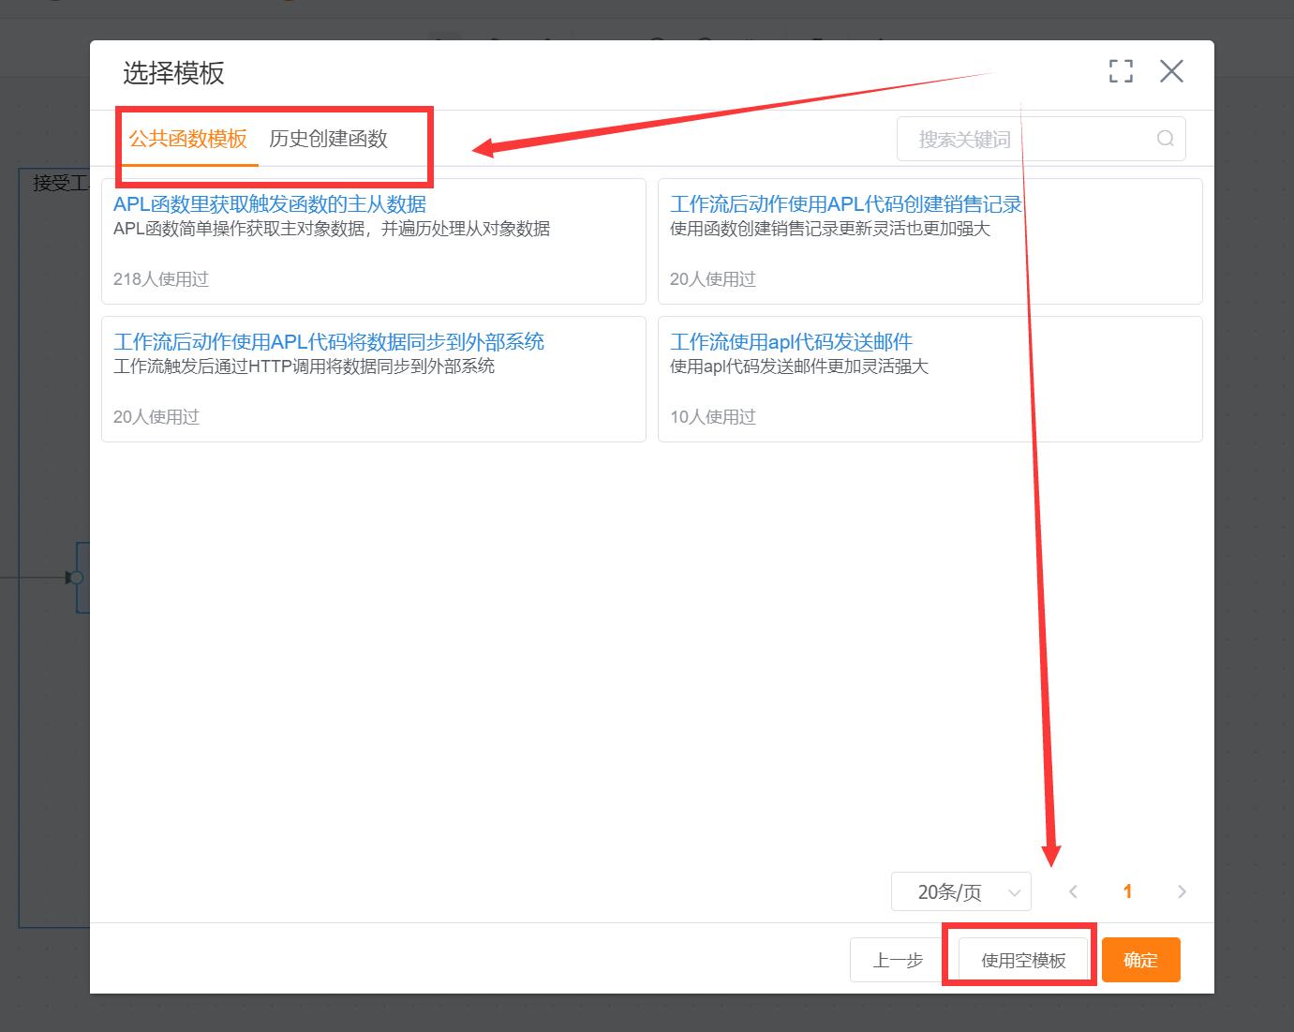Click description 使用函数创建销售记录更新灵活也更加强大
Image resolution: width=1294 pixels, height=1032 pixels.
829,229
